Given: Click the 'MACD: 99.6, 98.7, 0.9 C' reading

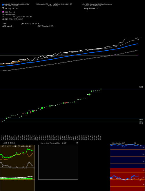Looking at the screenshot, I should pos(12,19).
